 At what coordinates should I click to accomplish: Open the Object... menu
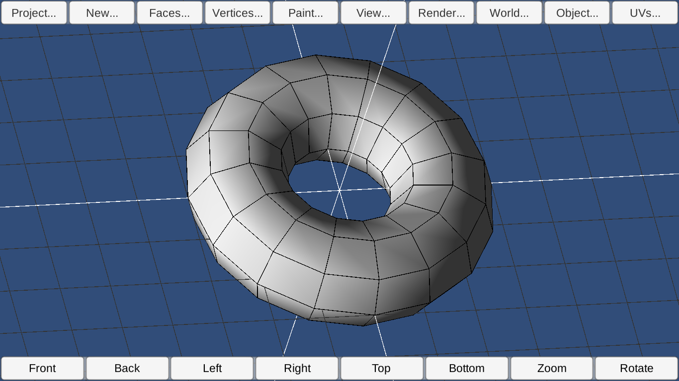pos(577,13)
